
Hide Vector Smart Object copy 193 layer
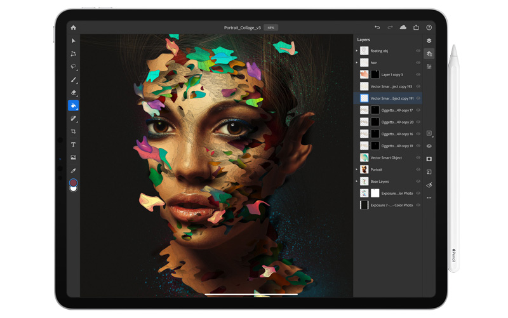click(x=418, y=86)
